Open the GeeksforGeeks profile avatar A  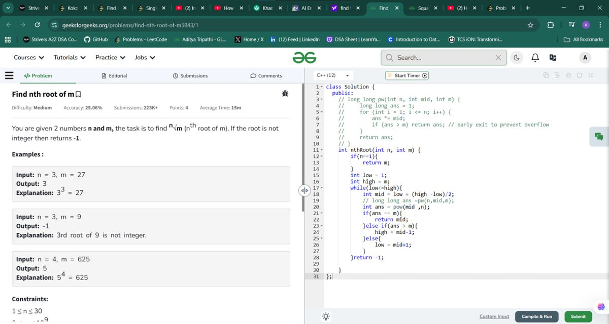coord(585,58)
